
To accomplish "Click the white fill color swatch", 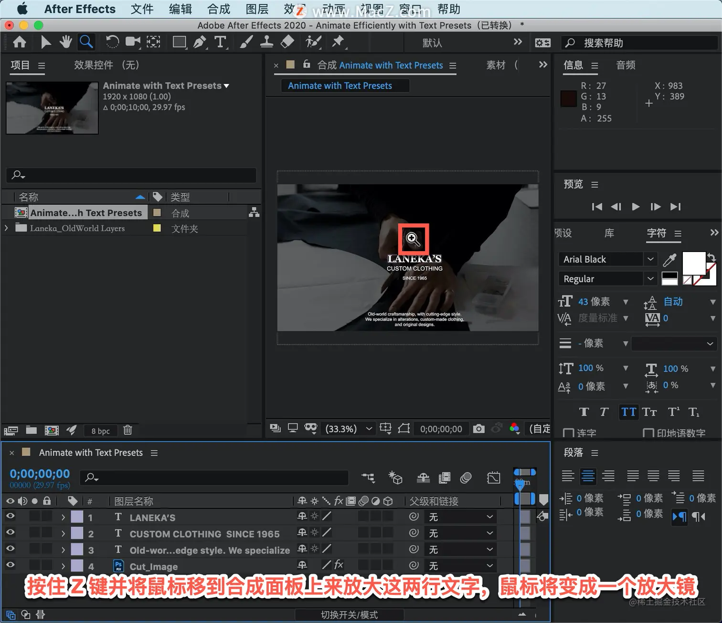I will 693,263.
